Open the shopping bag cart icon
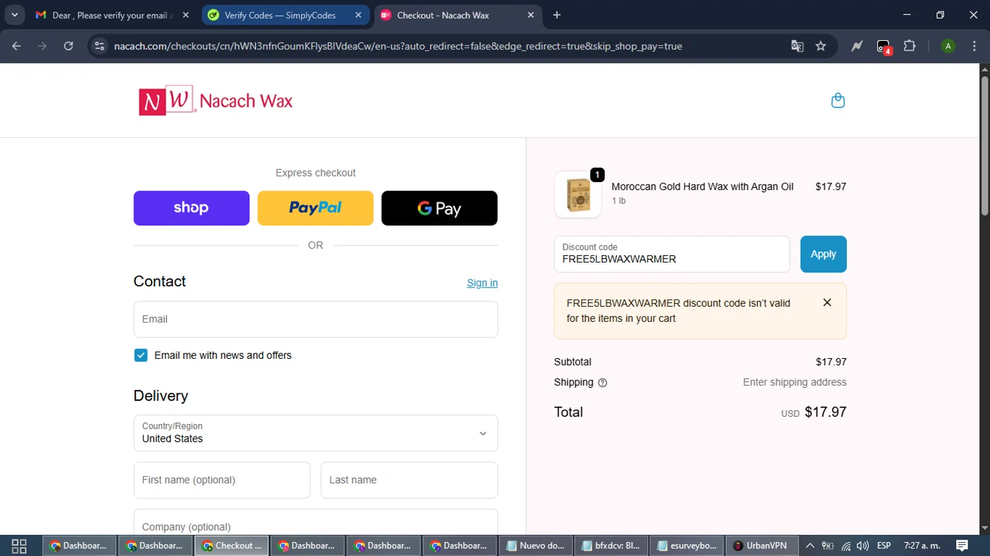990x556 pixels. click(x=838, y=100)
